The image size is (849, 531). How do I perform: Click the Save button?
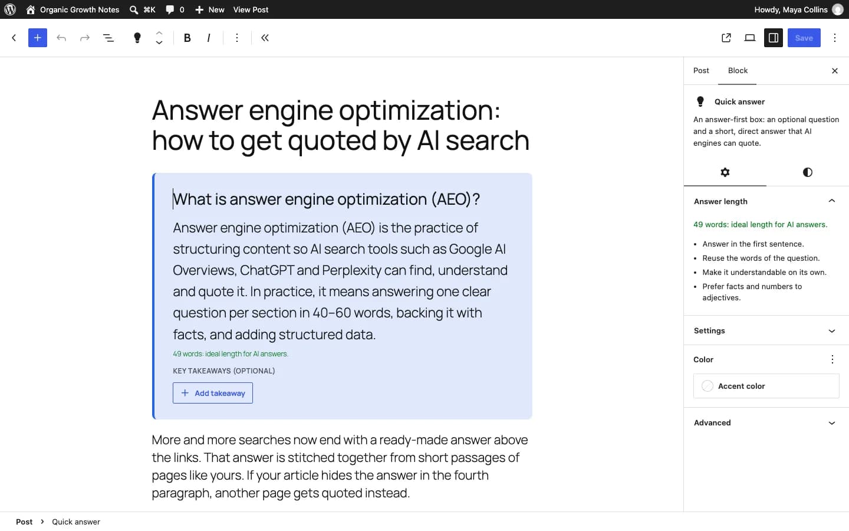pyautogui.click(x=804, y=38)
